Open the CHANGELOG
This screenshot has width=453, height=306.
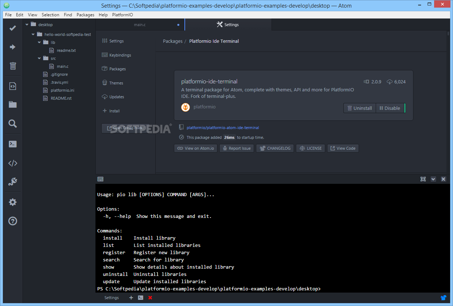275,148
